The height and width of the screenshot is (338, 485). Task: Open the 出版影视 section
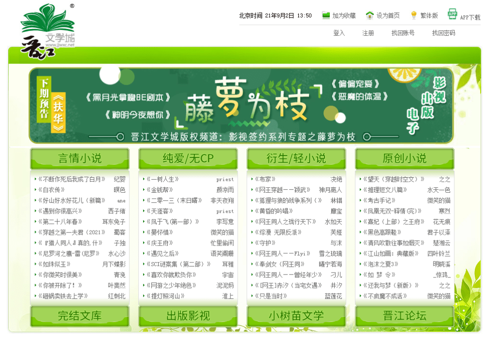[x=188, y=316]
